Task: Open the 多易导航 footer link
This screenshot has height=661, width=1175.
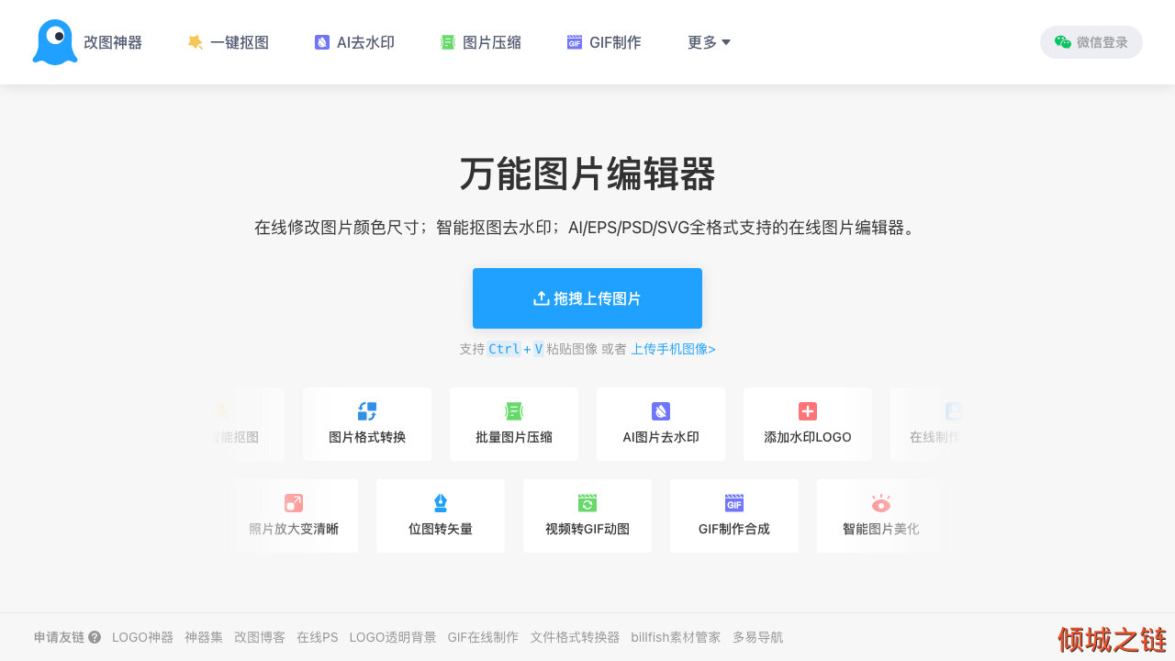Action: coord(757,637)
